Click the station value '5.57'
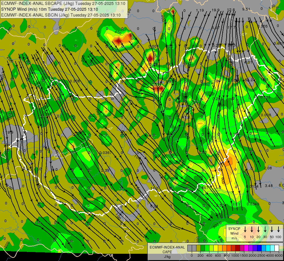The image size is (284, 261). (x=216, y=28)
